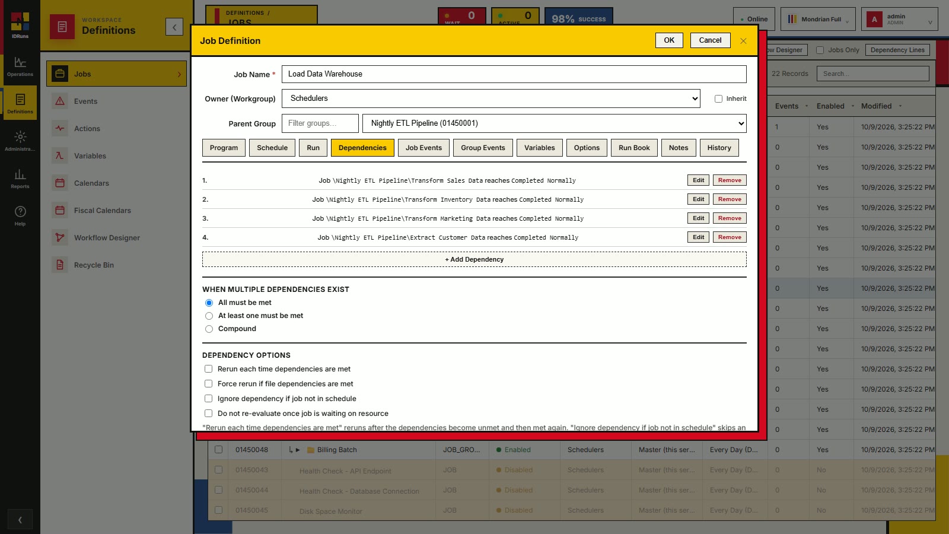
Task: Open the Parent Group dropdown
Action: pos(555,123)
